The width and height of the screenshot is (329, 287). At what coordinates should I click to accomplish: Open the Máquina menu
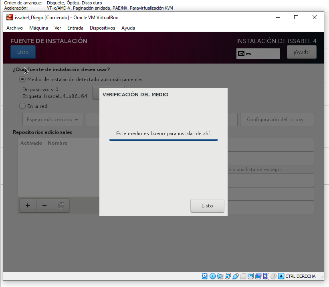coord(38,28)
